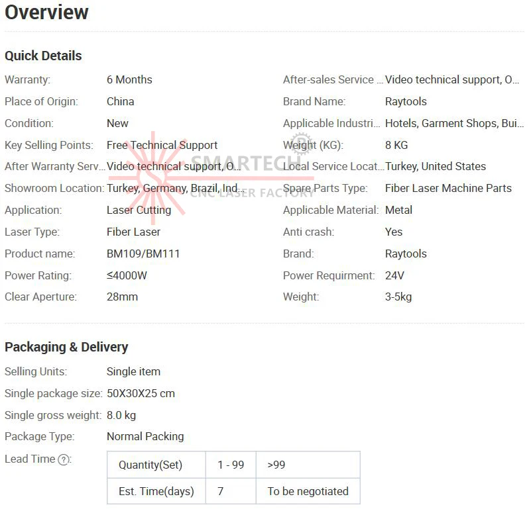Select the '6 Months' warranty value
The image size is (531, 513).
point(129,80)
